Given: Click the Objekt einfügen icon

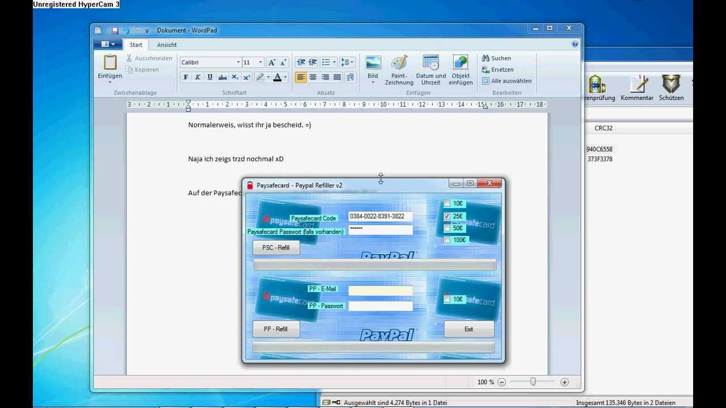Looking at the screenshot, I should point(461,62).
